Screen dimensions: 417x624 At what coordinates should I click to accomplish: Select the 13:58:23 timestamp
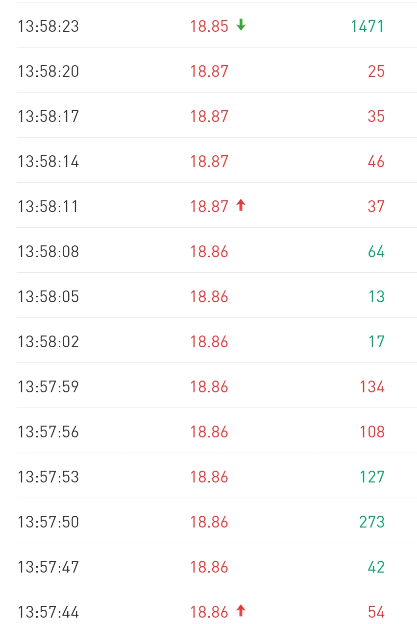click(48, 26)
